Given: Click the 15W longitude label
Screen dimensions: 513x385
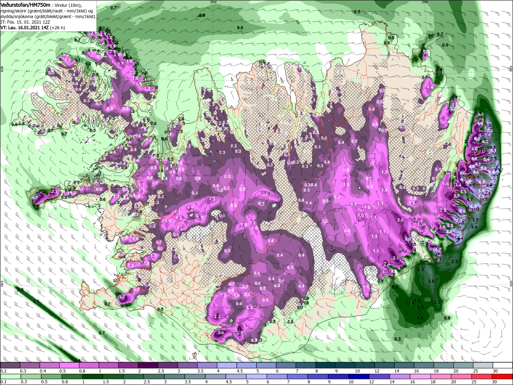Looking at the screenshot, I should pyautogui.click(x=424, y=2).
